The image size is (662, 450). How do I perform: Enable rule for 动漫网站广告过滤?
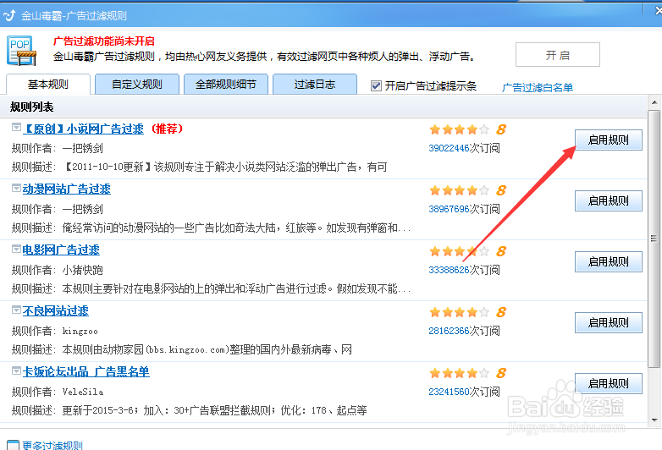click(609, 200)
